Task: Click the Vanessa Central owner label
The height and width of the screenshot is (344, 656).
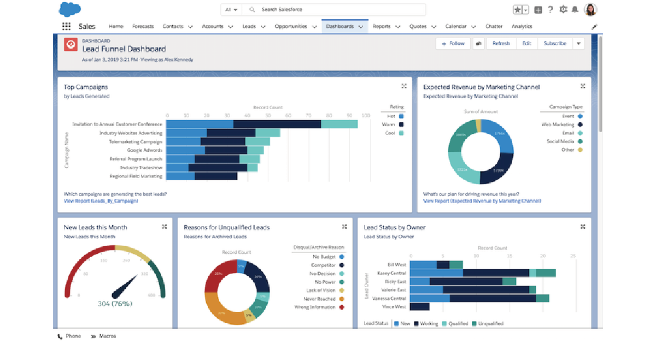Action: click(389, 299)
